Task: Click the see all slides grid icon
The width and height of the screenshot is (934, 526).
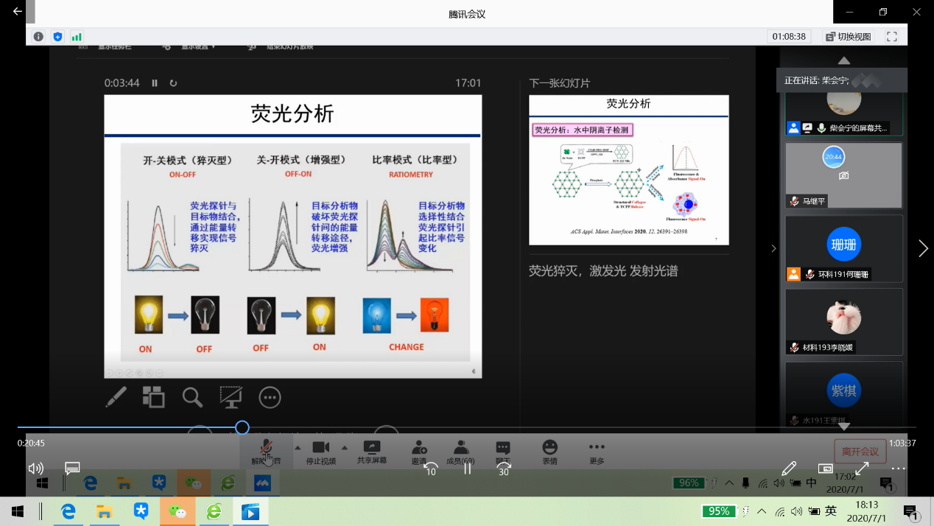Action: click(x=153, y=397)
